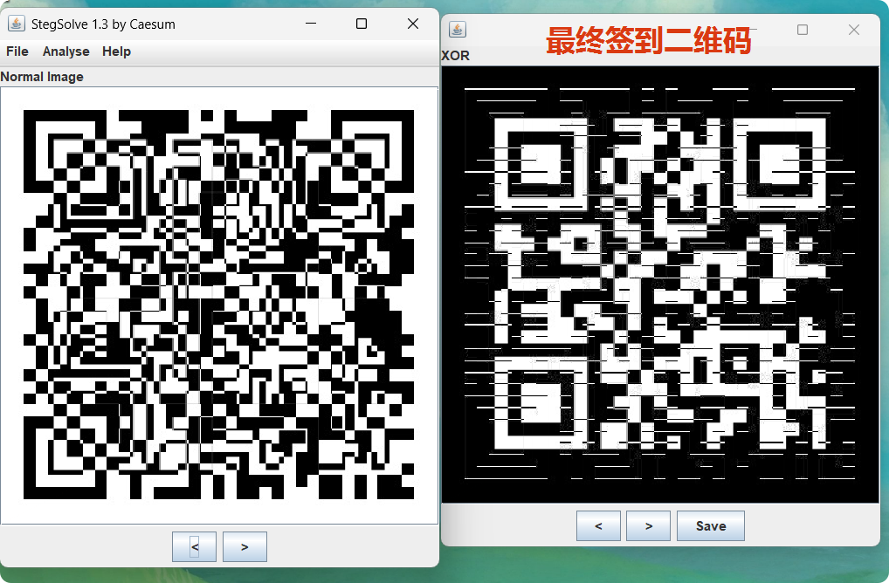Maximize the StegSolve 1.3 window
The width and height of the screenshot is (889, 583).
[x=362, y=24]
